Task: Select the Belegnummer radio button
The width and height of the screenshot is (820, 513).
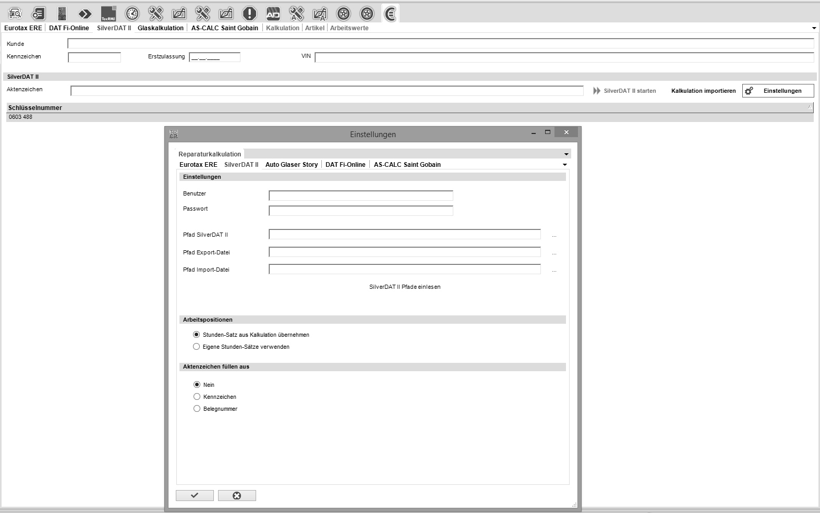Action: (x=197, y=409)
